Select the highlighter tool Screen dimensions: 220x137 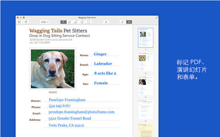coord(76,22)
